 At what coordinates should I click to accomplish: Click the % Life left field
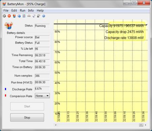42,49
